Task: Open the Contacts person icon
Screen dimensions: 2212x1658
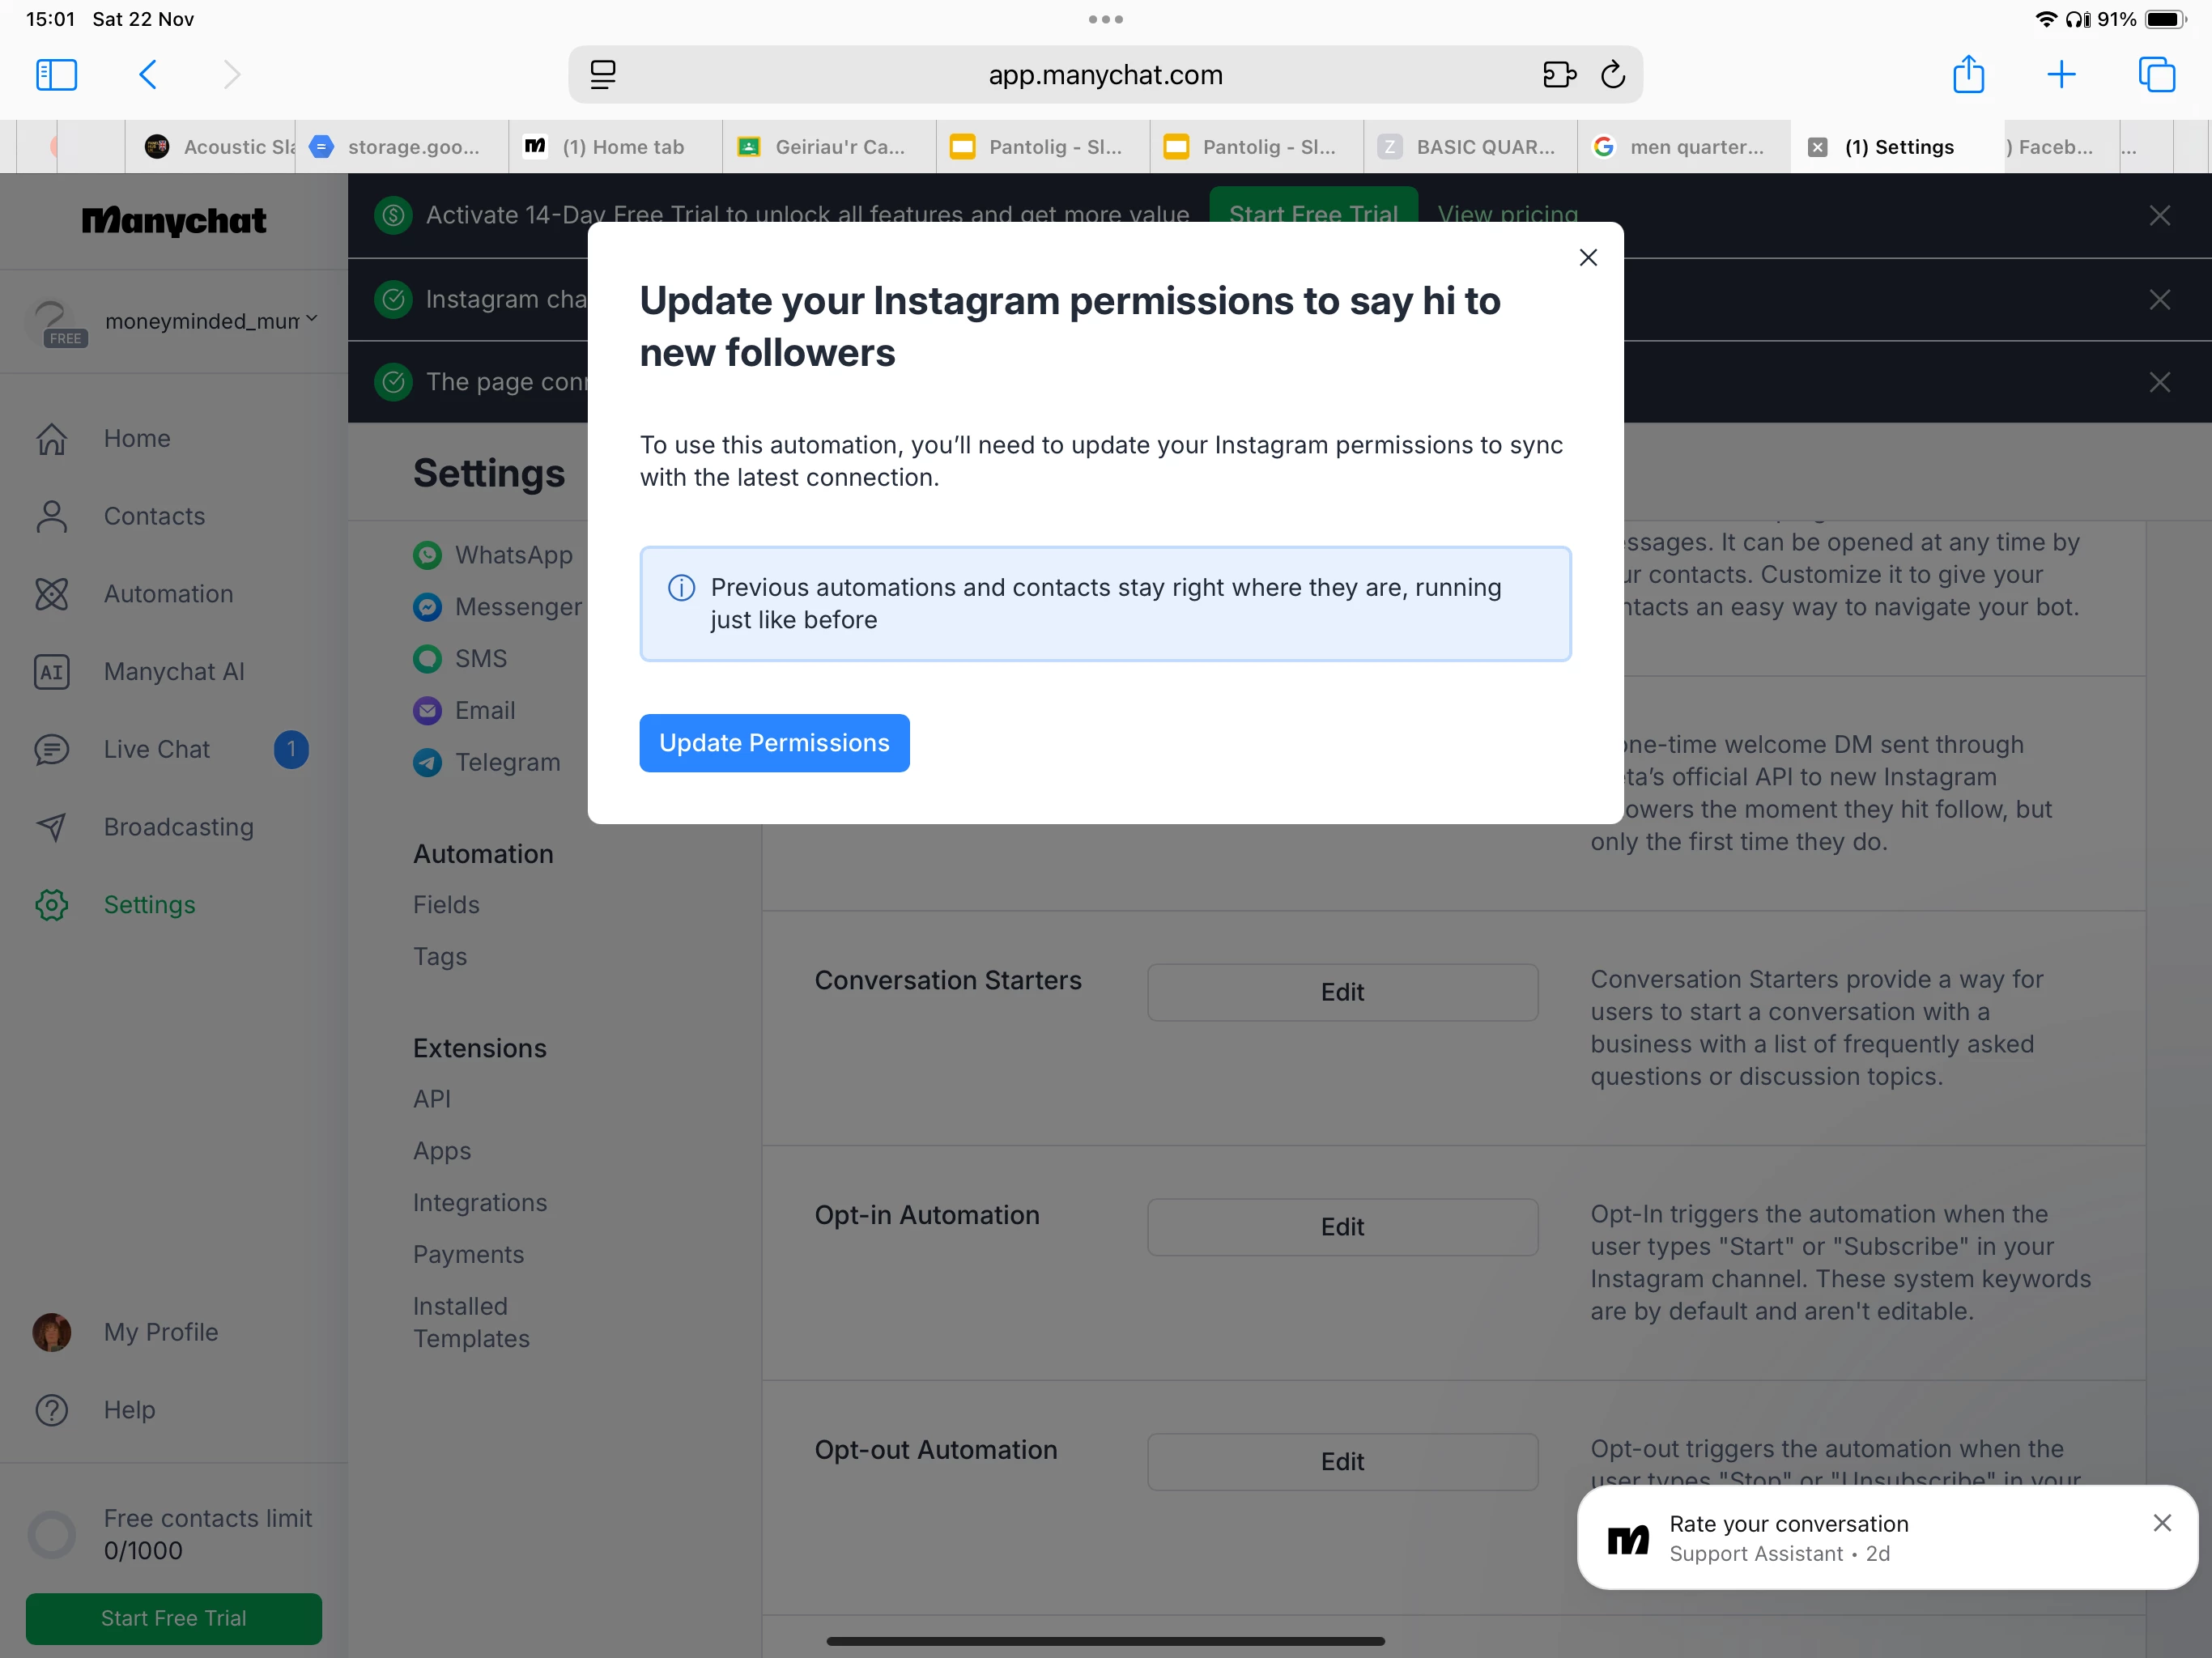Action: (52, 516)
